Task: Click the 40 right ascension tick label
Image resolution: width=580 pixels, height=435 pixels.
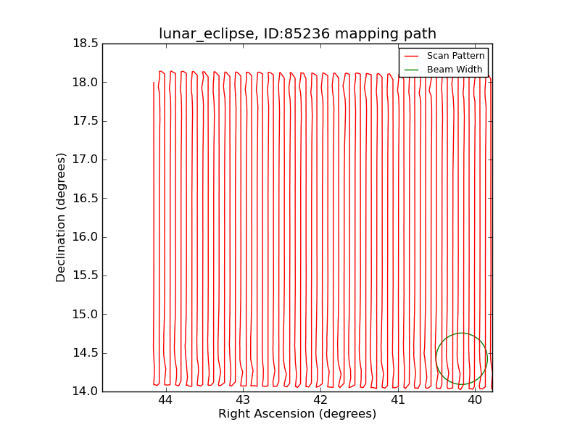Action: click(x=476, y=400)
